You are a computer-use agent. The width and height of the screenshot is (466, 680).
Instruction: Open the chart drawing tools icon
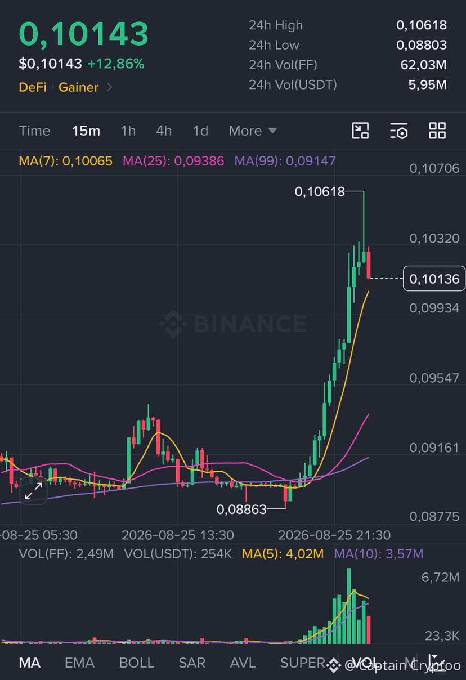click(x=360, y=131)
